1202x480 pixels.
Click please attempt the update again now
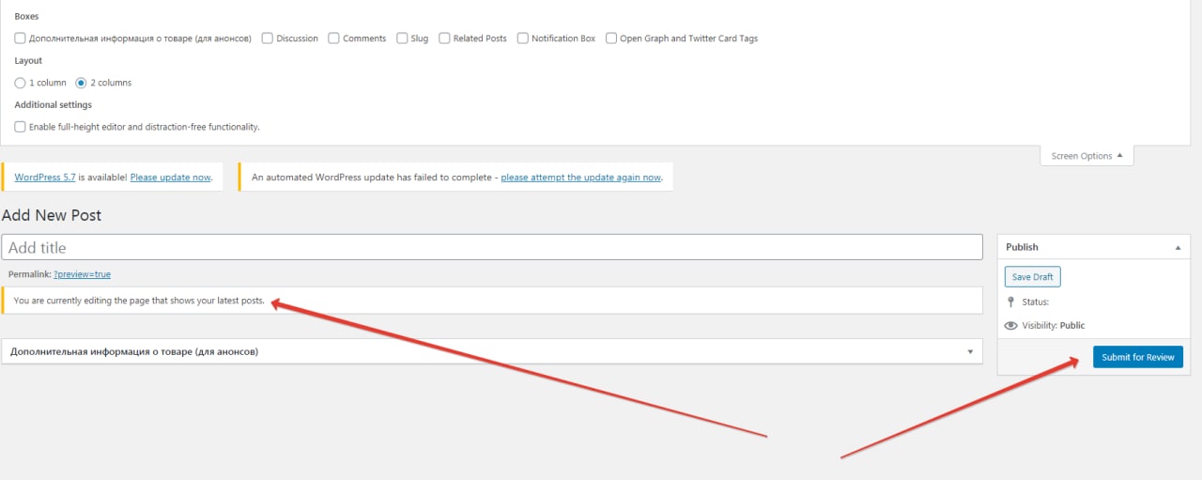point(581,177)
